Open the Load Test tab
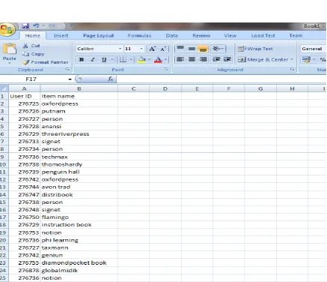The height and width of the screenshot is (282, 327). click(x=263, y=35)
